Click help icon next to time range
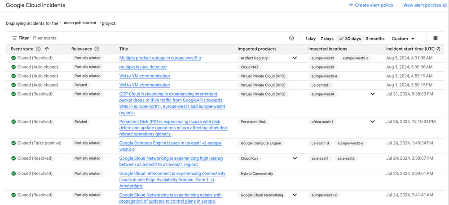The width and height of the screenshot is (449, 205). 291,39
